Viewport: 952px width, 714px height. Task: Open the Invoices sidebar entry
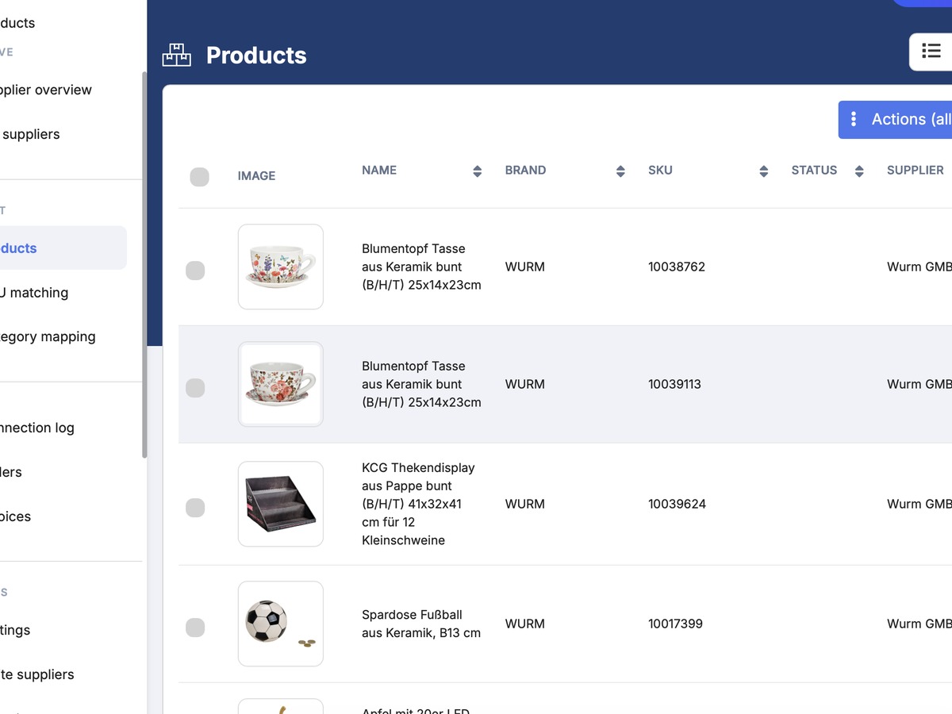(x=16, y=516)
